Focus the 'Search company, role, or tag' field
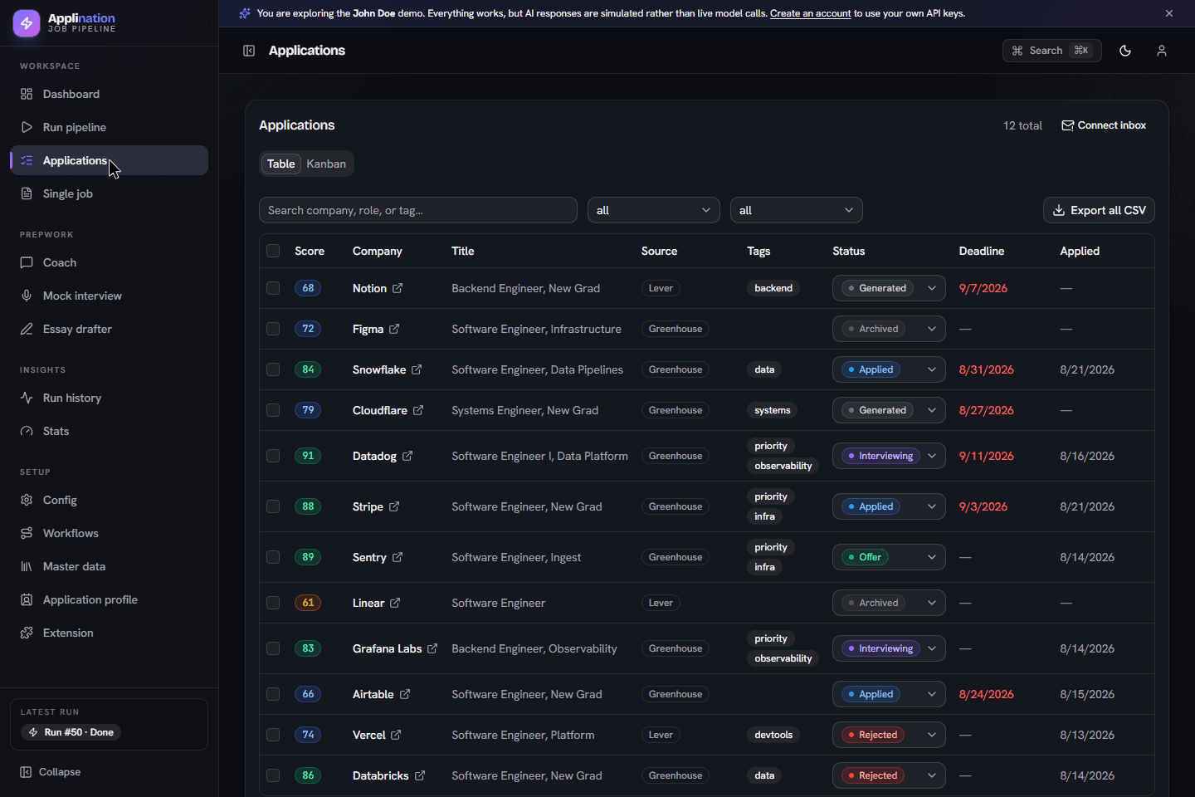1195x797 pixels. point(418,210)
